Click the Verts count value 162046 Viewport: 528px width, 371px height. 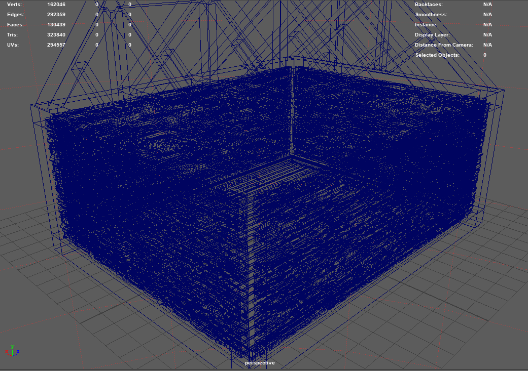[x=56, y=4]
